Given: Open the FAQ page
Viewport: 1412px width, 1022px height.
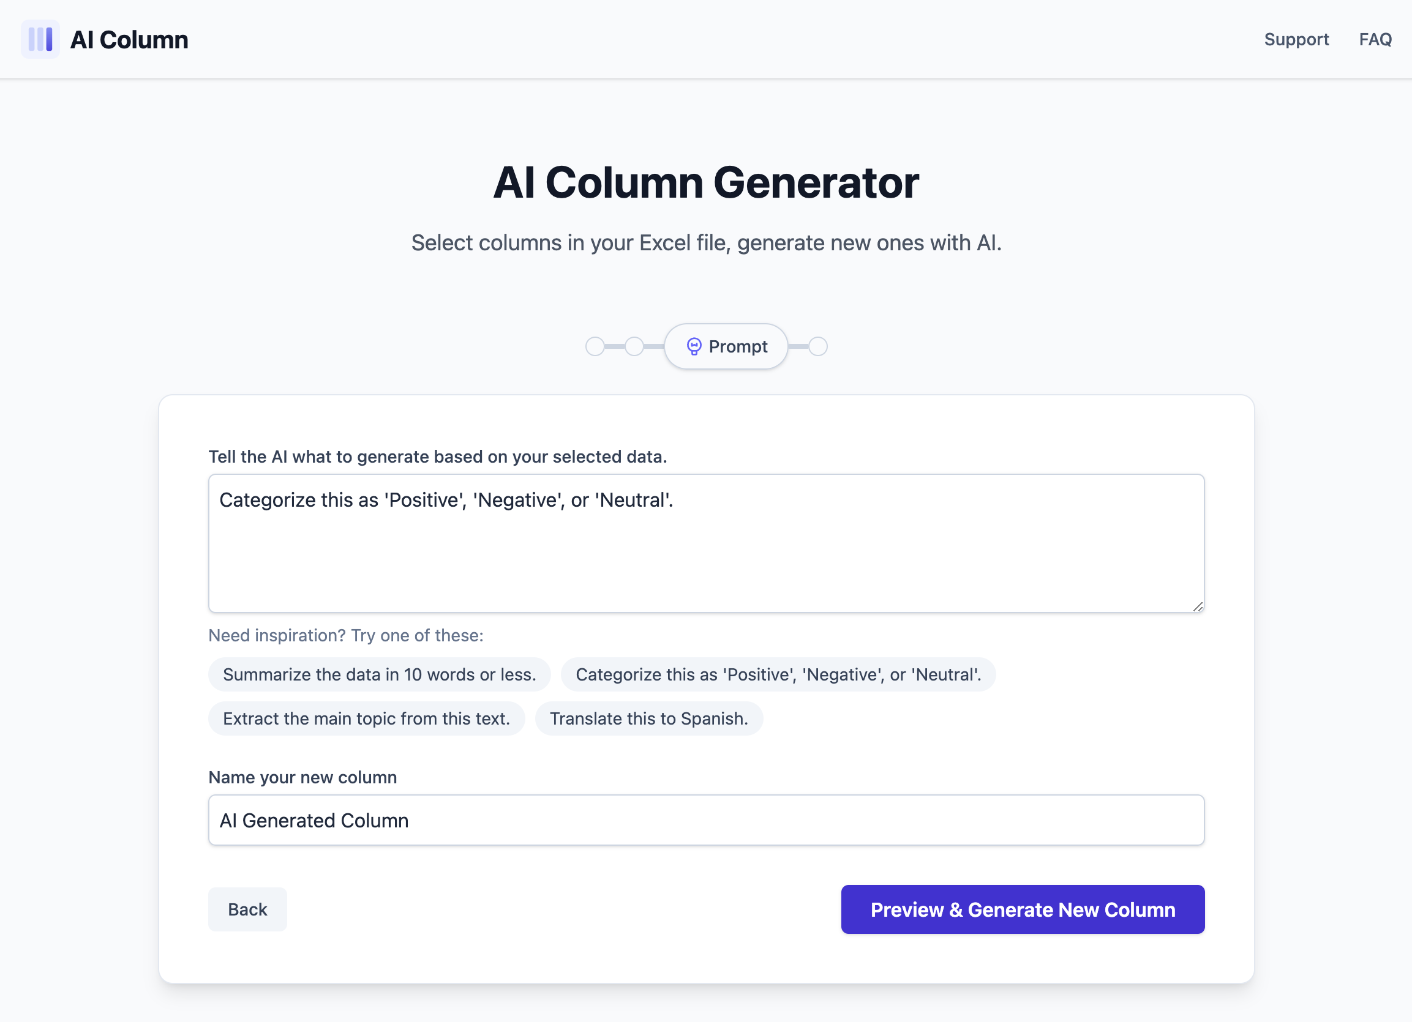Looking at the screenshot, I should [1375, 39].
